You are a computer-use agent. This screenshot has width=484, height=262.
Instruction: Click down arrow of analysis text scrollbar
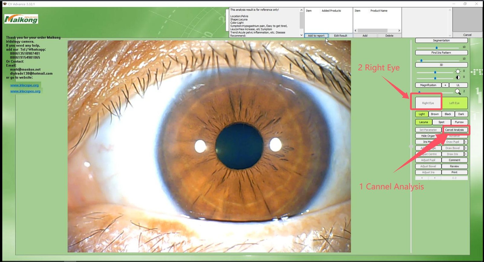pos(301,35)
